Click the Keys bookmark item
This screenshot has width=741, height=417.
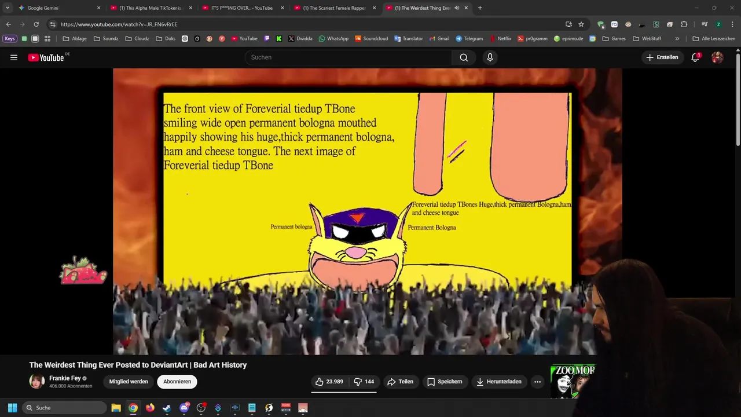tap(10, 39)
